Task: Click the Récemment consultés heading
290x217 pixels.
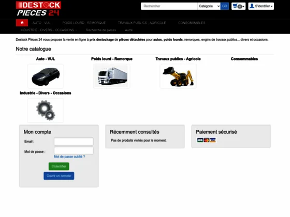Action: point(135,132)
